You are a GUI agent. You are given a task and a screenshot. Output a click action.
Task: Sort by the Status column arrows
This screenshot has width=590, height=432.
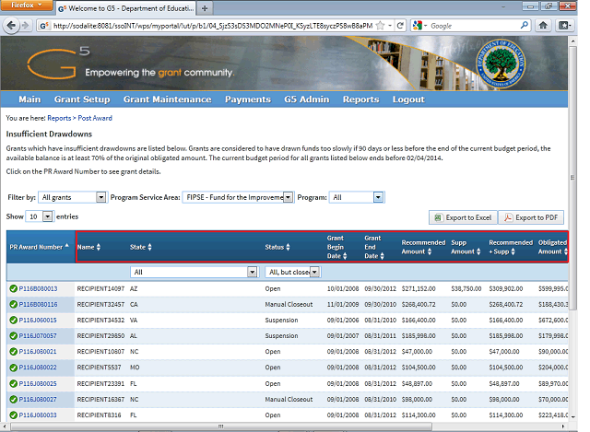[288, 247]
